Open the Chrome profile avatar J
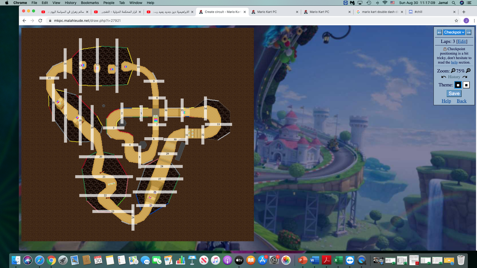Screen dimensions: 477x268 (466, 21)
